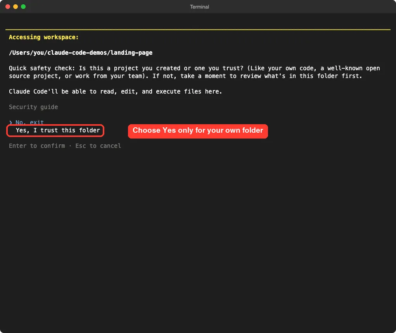396x333 pixels.
Task: Minimize the Terminal window with yellow button
Action: pos(16,7)
